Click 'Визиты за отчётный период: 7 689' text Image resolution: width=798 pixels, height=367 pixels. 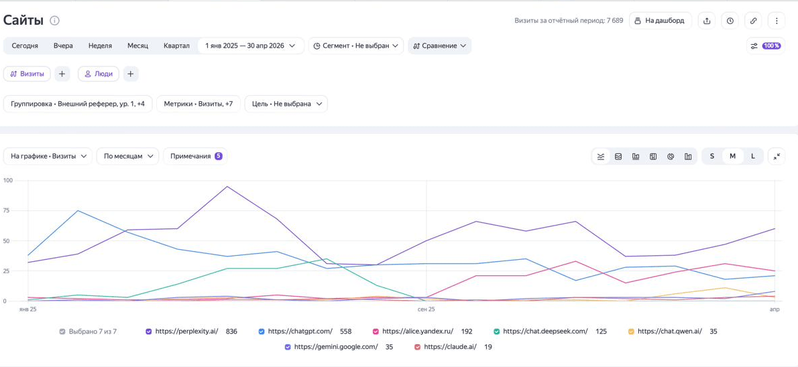(569, 21)
